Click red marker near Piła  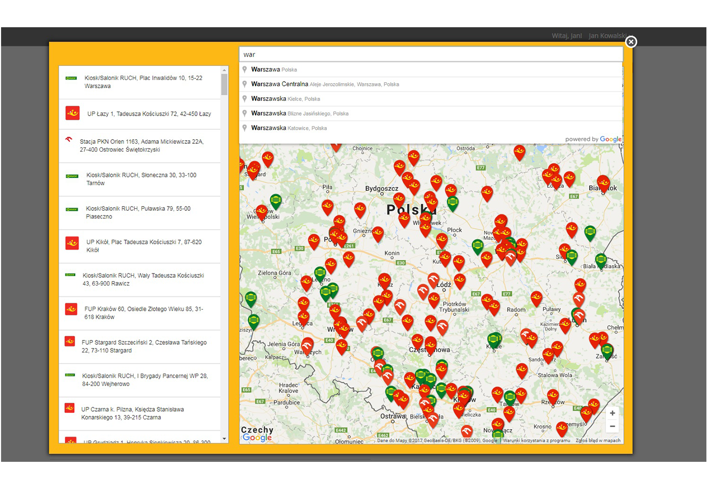328,207
